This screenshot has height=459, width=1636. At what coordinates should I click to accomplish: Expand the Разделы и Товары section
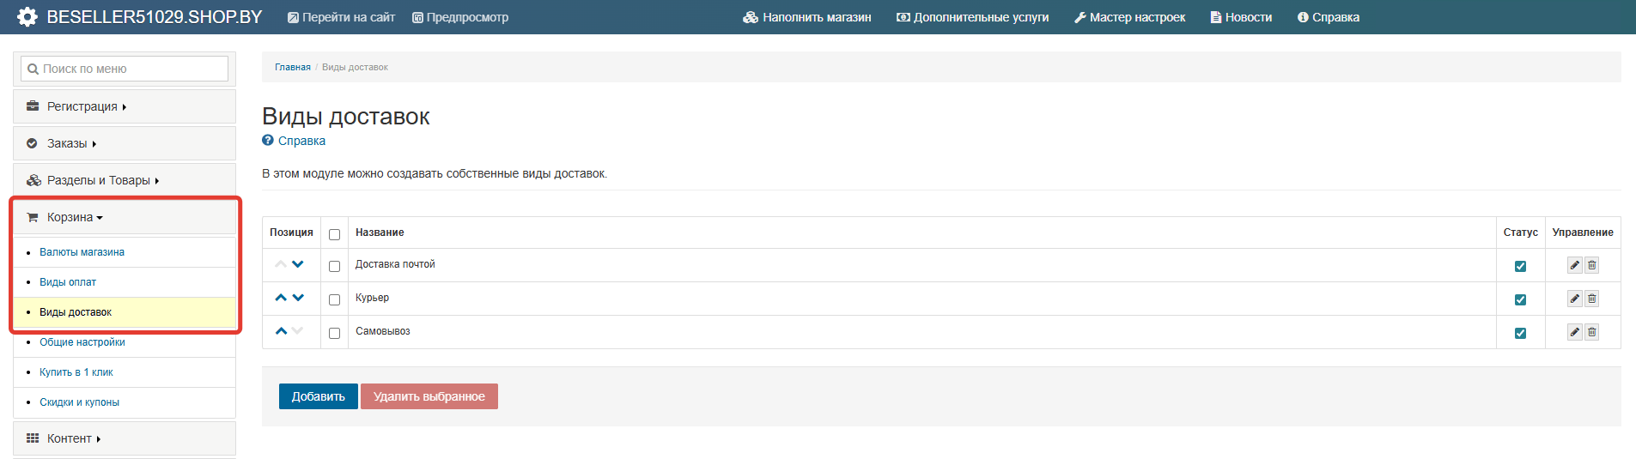pos(103,180)
